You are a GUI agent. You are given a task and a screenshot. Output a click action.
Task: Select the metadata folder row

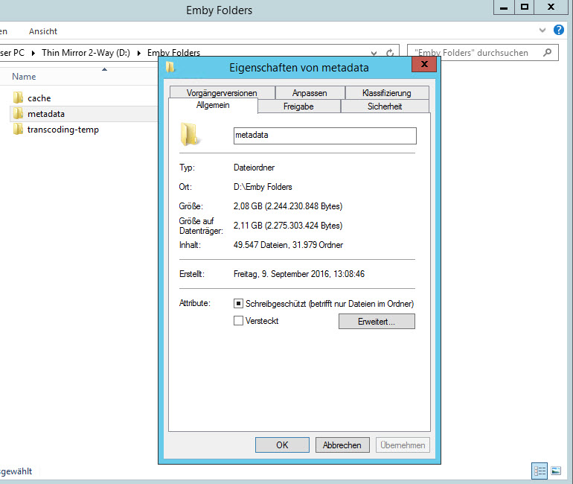pos(83,114)
